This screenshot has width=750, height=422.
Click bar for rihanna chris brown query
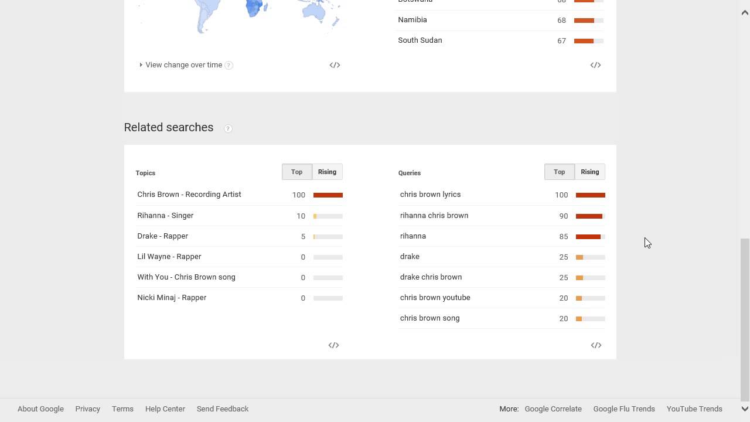tap(591, 216)
